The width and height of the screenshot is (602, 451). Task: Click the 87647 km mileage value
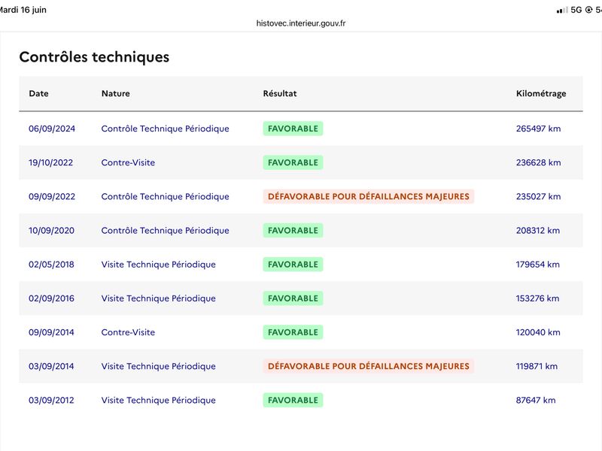pos(536,400)
